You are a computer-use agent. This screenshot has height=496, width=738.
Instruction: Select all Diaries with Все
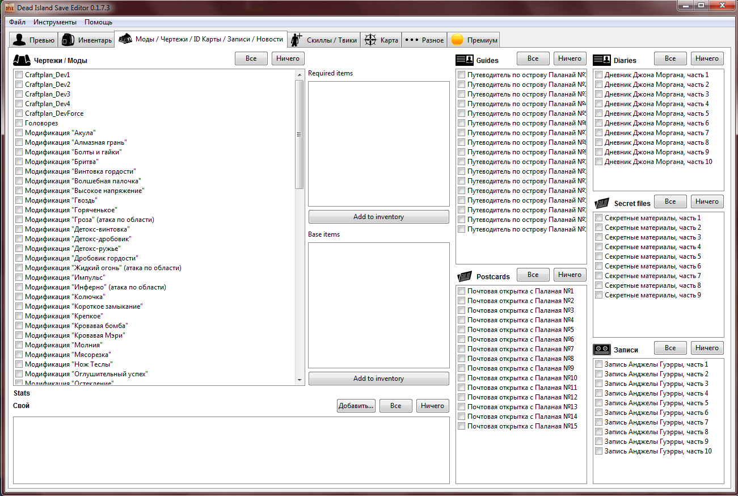670,58
